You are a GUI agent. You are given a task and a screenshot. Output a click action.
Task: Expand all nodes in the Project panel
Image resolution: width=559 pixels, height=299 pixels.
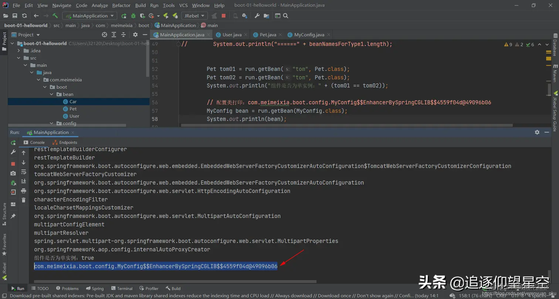coord(114,35)
